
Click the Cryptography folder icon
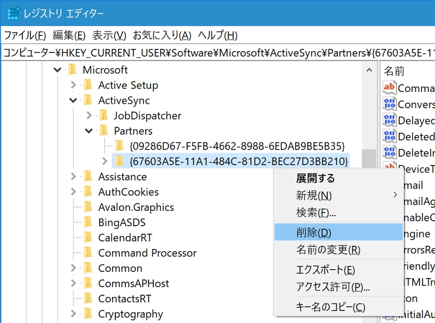click(x=88, y=314)
